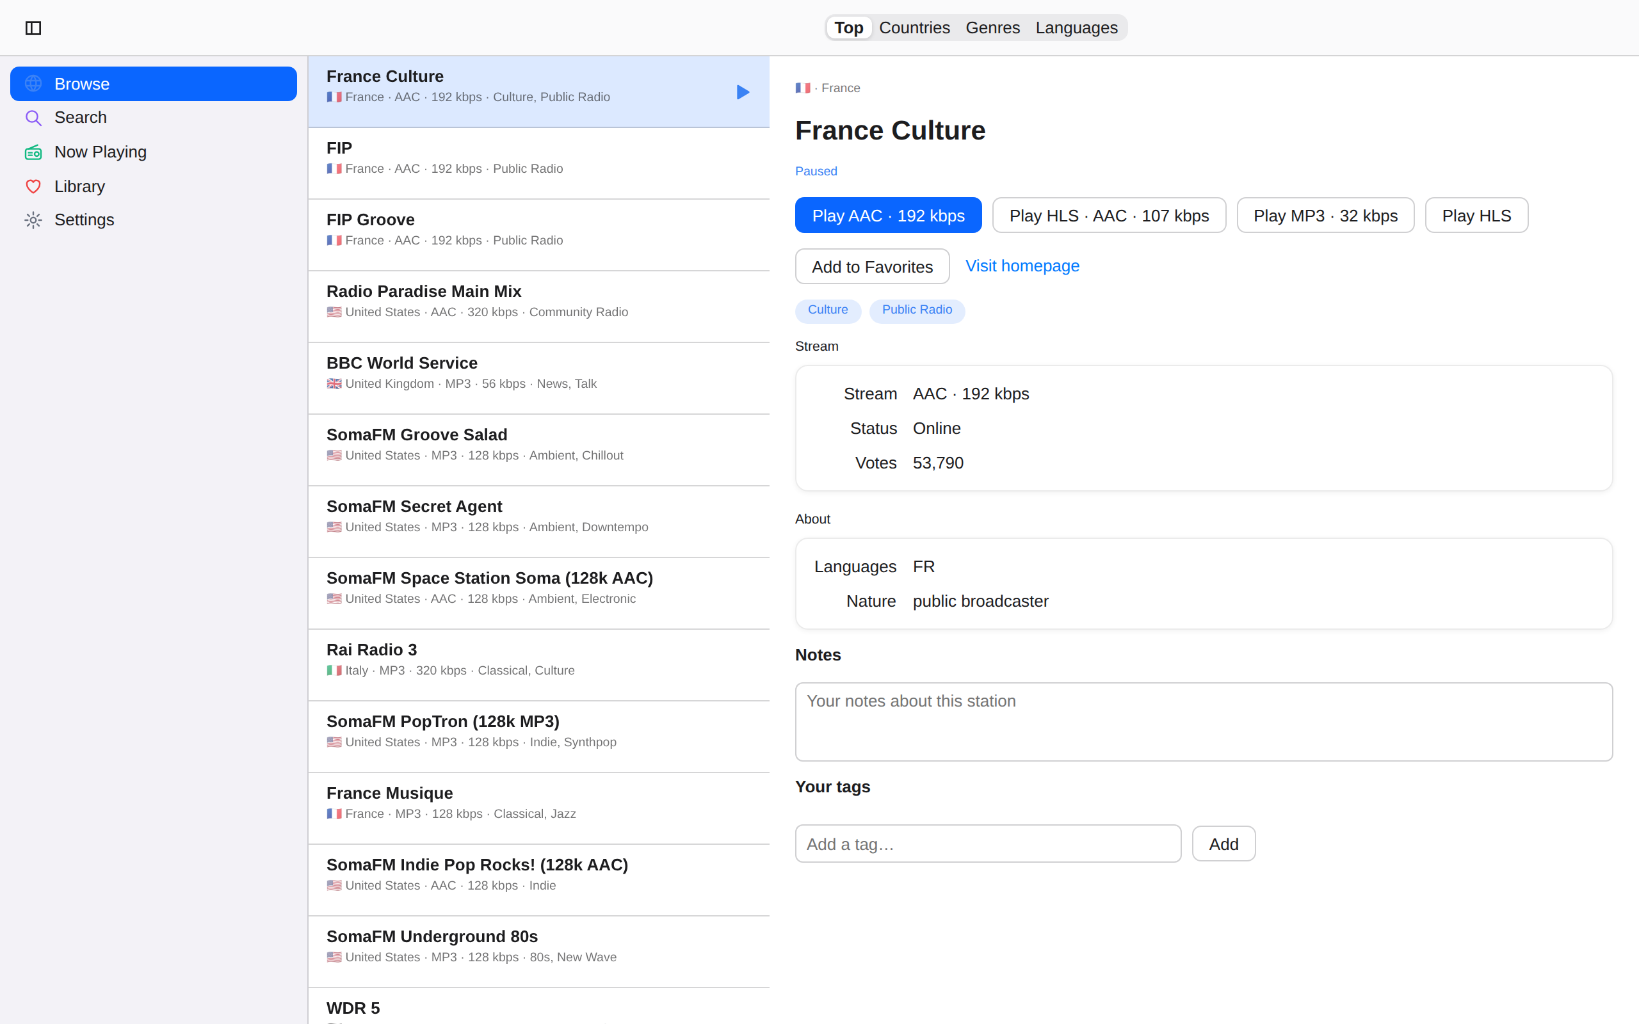This screenshot has width=1639, height=1024.
Task: Click the Public Radio tag chip
Action: pos(917,310)
